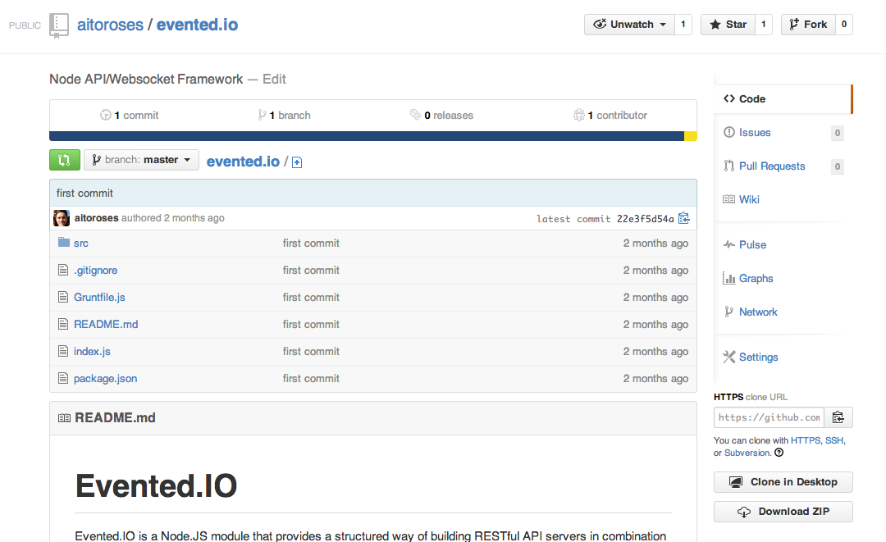Image resolution: width=886 pixels, height=542 pixels.
Task: Click the Pull Requests icon in sidebar
Action: 729,166
